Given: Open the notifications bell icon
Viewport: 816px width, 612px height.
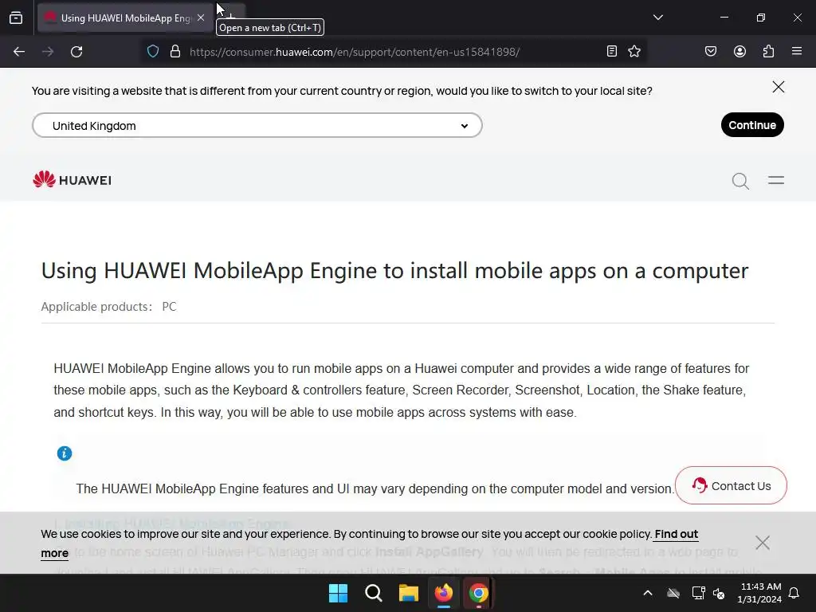Looking at the screenshot, I should coord(794,593).
